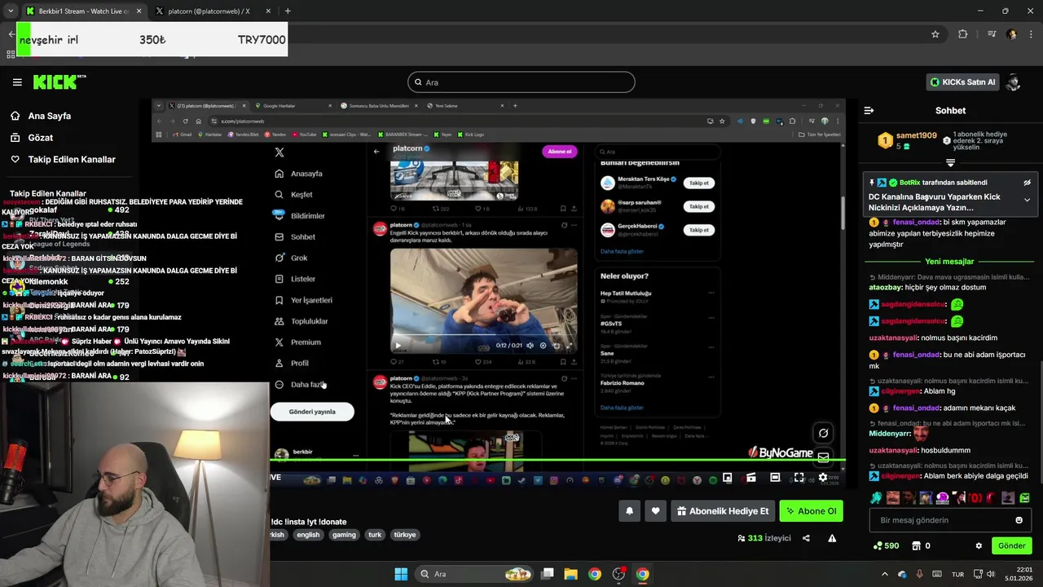Open player settings gear

pos(822,478)
